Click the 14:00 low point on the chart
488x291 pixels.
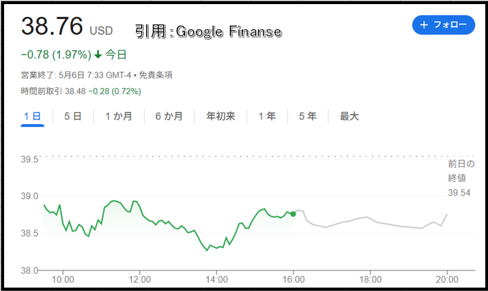[207, 250]
